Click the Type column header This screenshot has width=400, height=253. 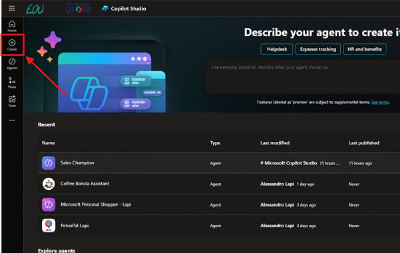pyautogui.click(x=215, y=143)
